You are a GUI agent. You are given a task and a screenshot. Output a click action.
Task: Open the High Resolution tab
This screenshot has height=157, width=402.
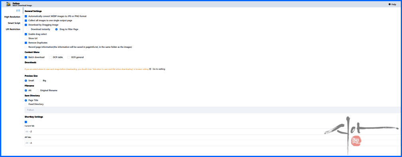tap(12, 17)
